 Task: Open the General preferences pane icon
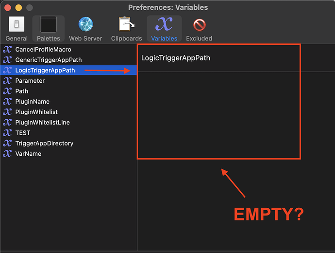click(x=17, y=24)
